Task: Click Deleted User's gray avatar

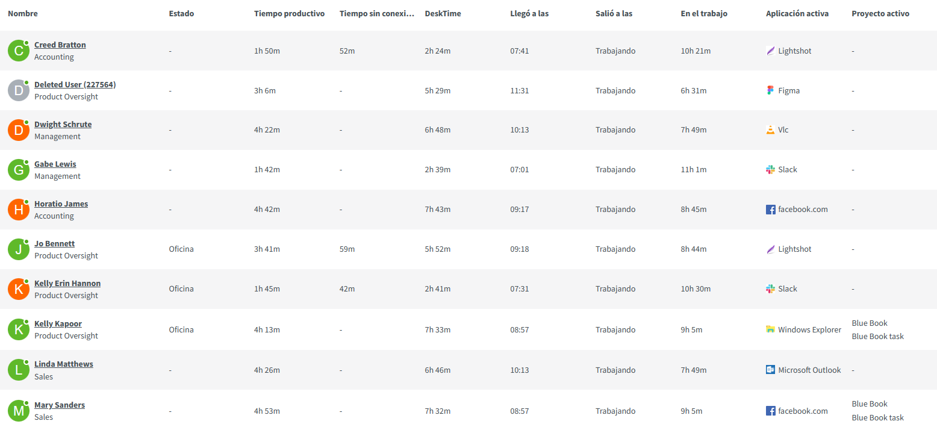Action: pos(19,90)
